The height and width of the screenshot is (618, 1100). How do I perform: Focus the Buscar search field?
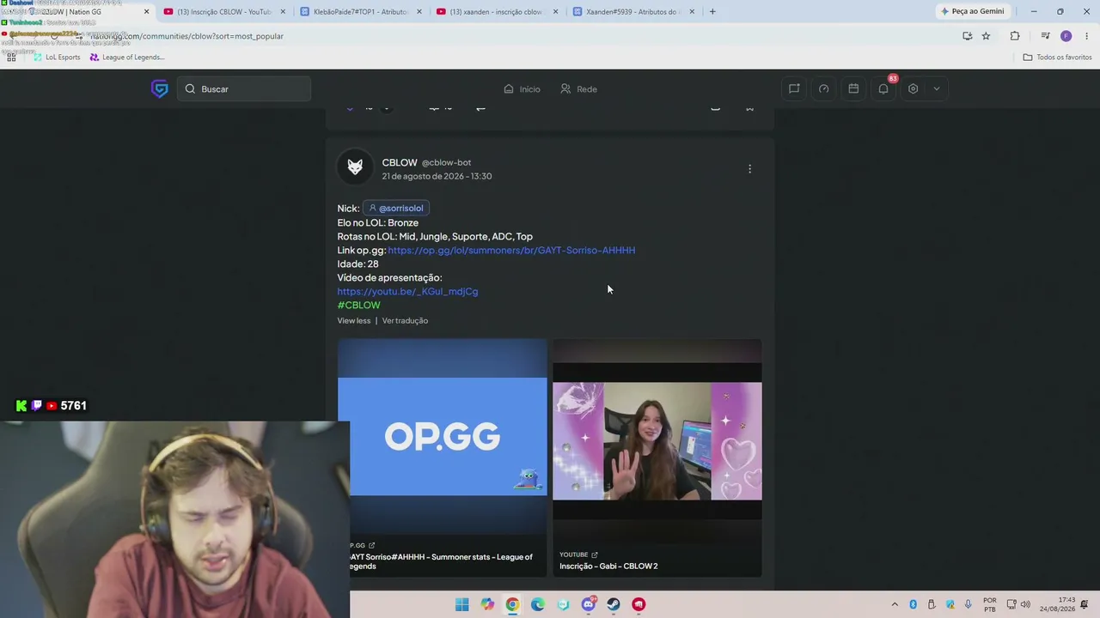pyautogui.click(x=244, y=88)
